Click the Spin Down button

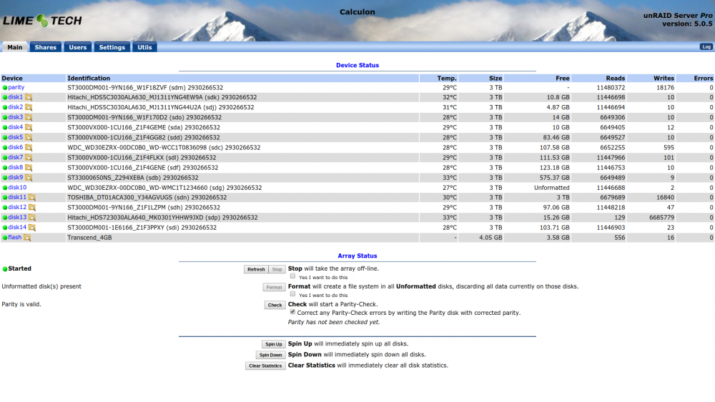(x=270, y=355)
